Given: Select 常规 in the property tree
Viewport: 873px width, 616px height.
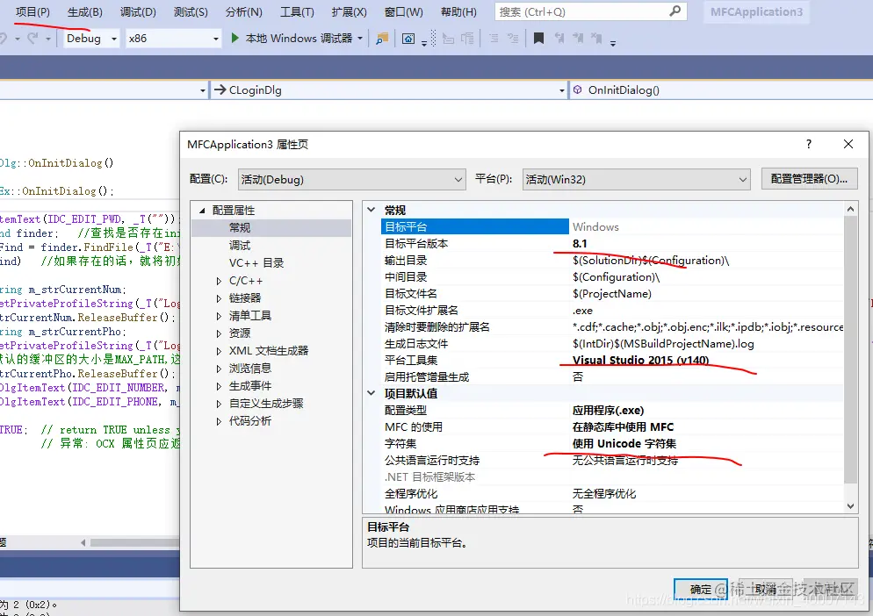Looking at the screenshot, I should tap(240, 227).
